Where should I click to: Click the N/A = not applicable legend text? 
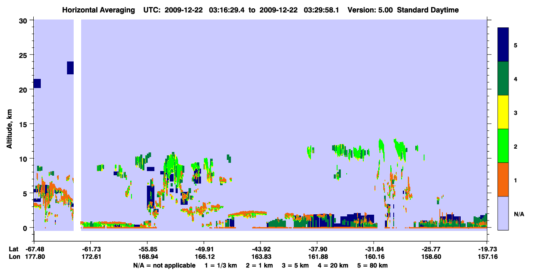click(x=164, y=265)
